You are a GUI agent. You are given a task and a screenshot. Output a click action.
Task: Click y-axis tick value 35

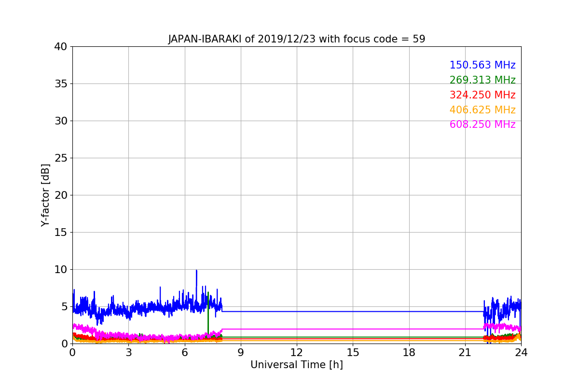[x=61, y=84]
